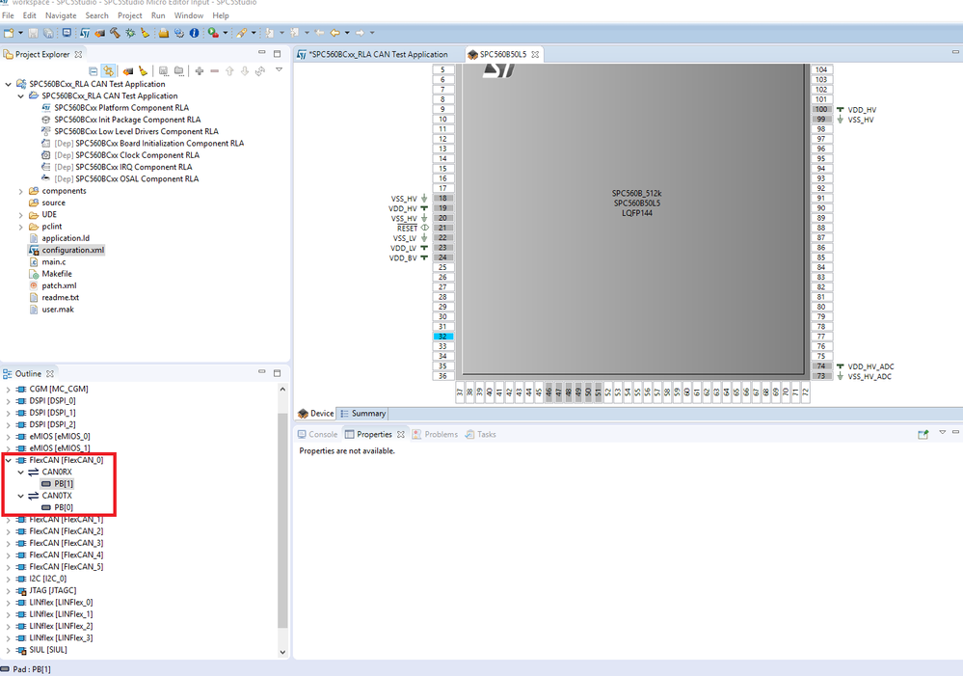
Task: Switch to the Tasks tab
Action: [480, 435]
